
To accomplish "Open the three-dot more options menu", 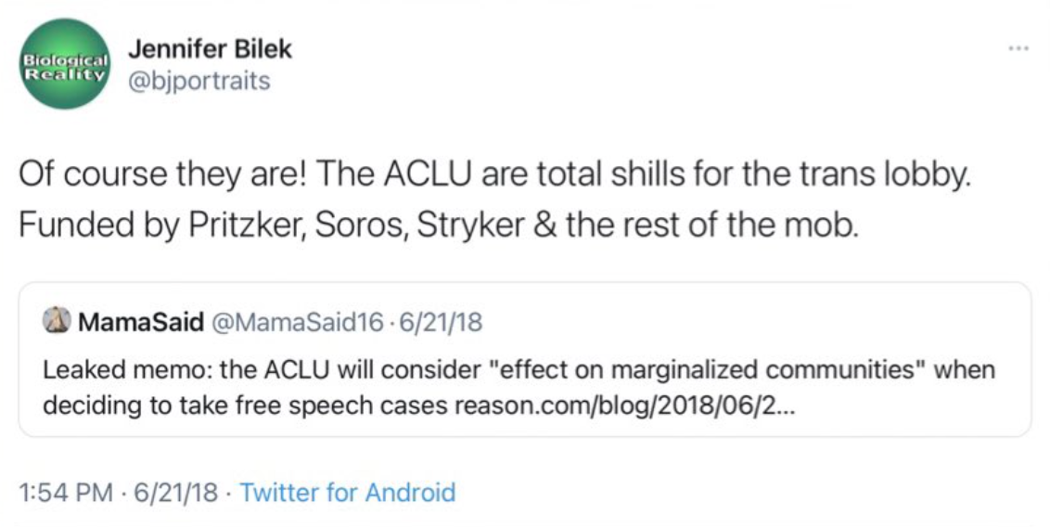I will click(x=1019, y=45).
